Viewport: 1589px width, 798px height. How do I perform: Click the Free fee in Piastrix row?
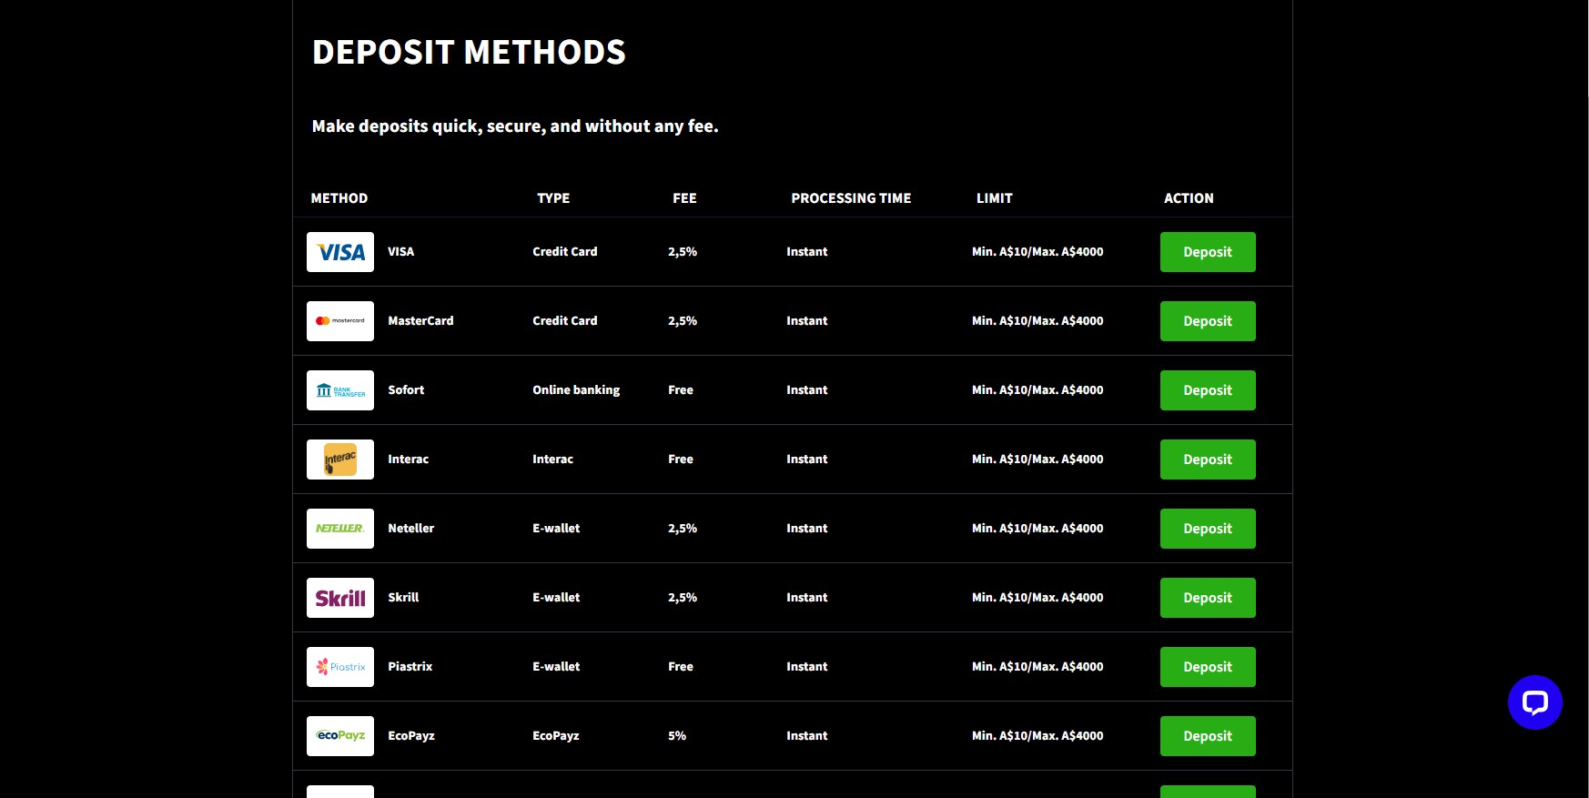tap(681, 667)
